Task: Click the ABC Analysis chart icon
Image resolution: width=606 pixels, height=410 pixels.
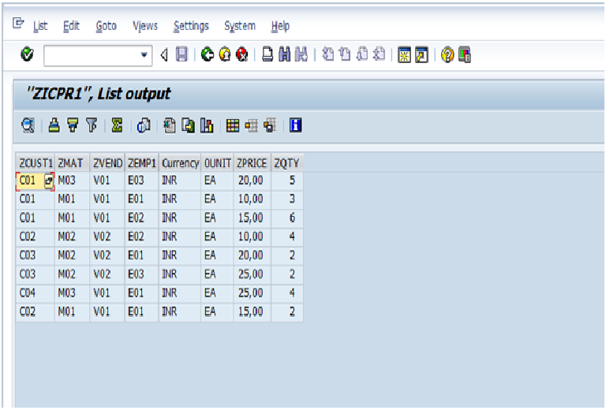Action: [x=207, y=125]
